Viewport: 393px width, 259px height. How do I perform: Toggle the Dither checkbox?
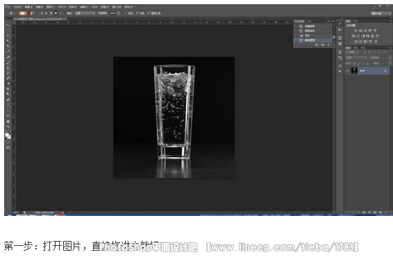pos(137,13)
